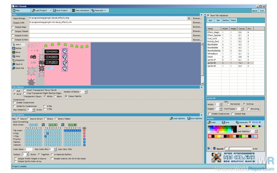
Task: Open the Load Project dropdown arrow
Action: 51,10
